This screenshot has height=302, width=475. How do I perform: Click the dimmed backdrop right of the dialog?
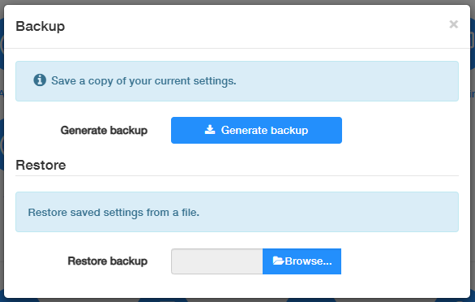coord(473,152)
